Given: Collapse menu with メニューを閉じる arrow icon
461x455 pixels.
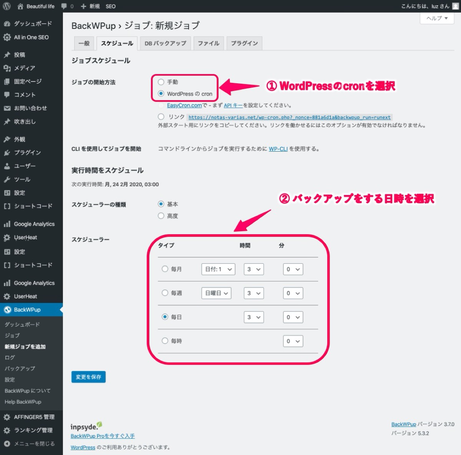Looking at the screenshot, I should pyautogui.click(x=7, y=444).
